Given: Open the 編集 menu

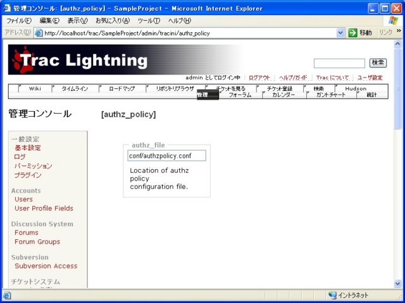Looking at the screenshot, I should pos(49,21).
